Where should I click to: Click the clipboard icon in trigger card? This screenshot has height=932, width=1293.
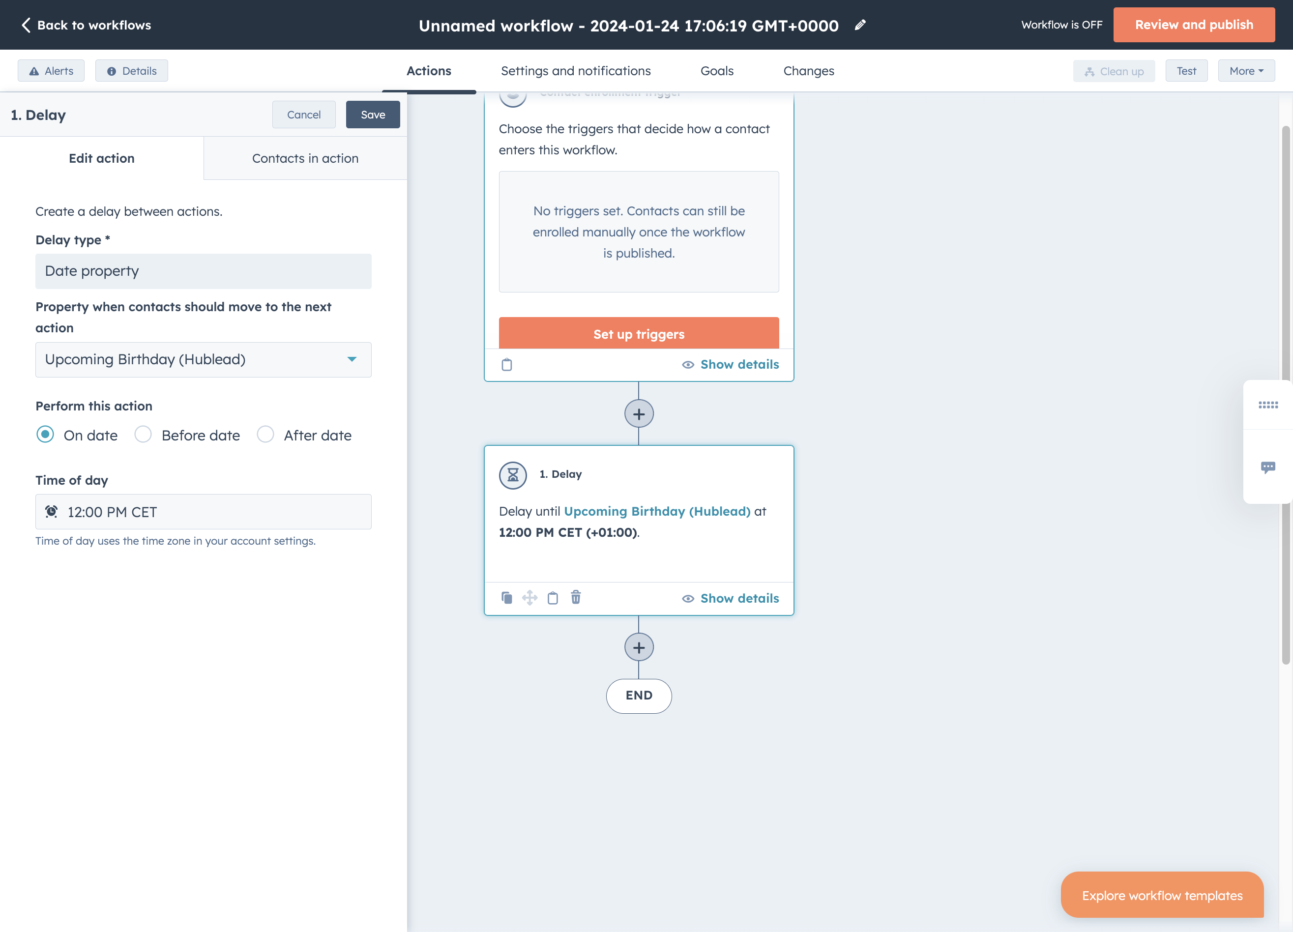pyautogui.click(x=507, y=365)
